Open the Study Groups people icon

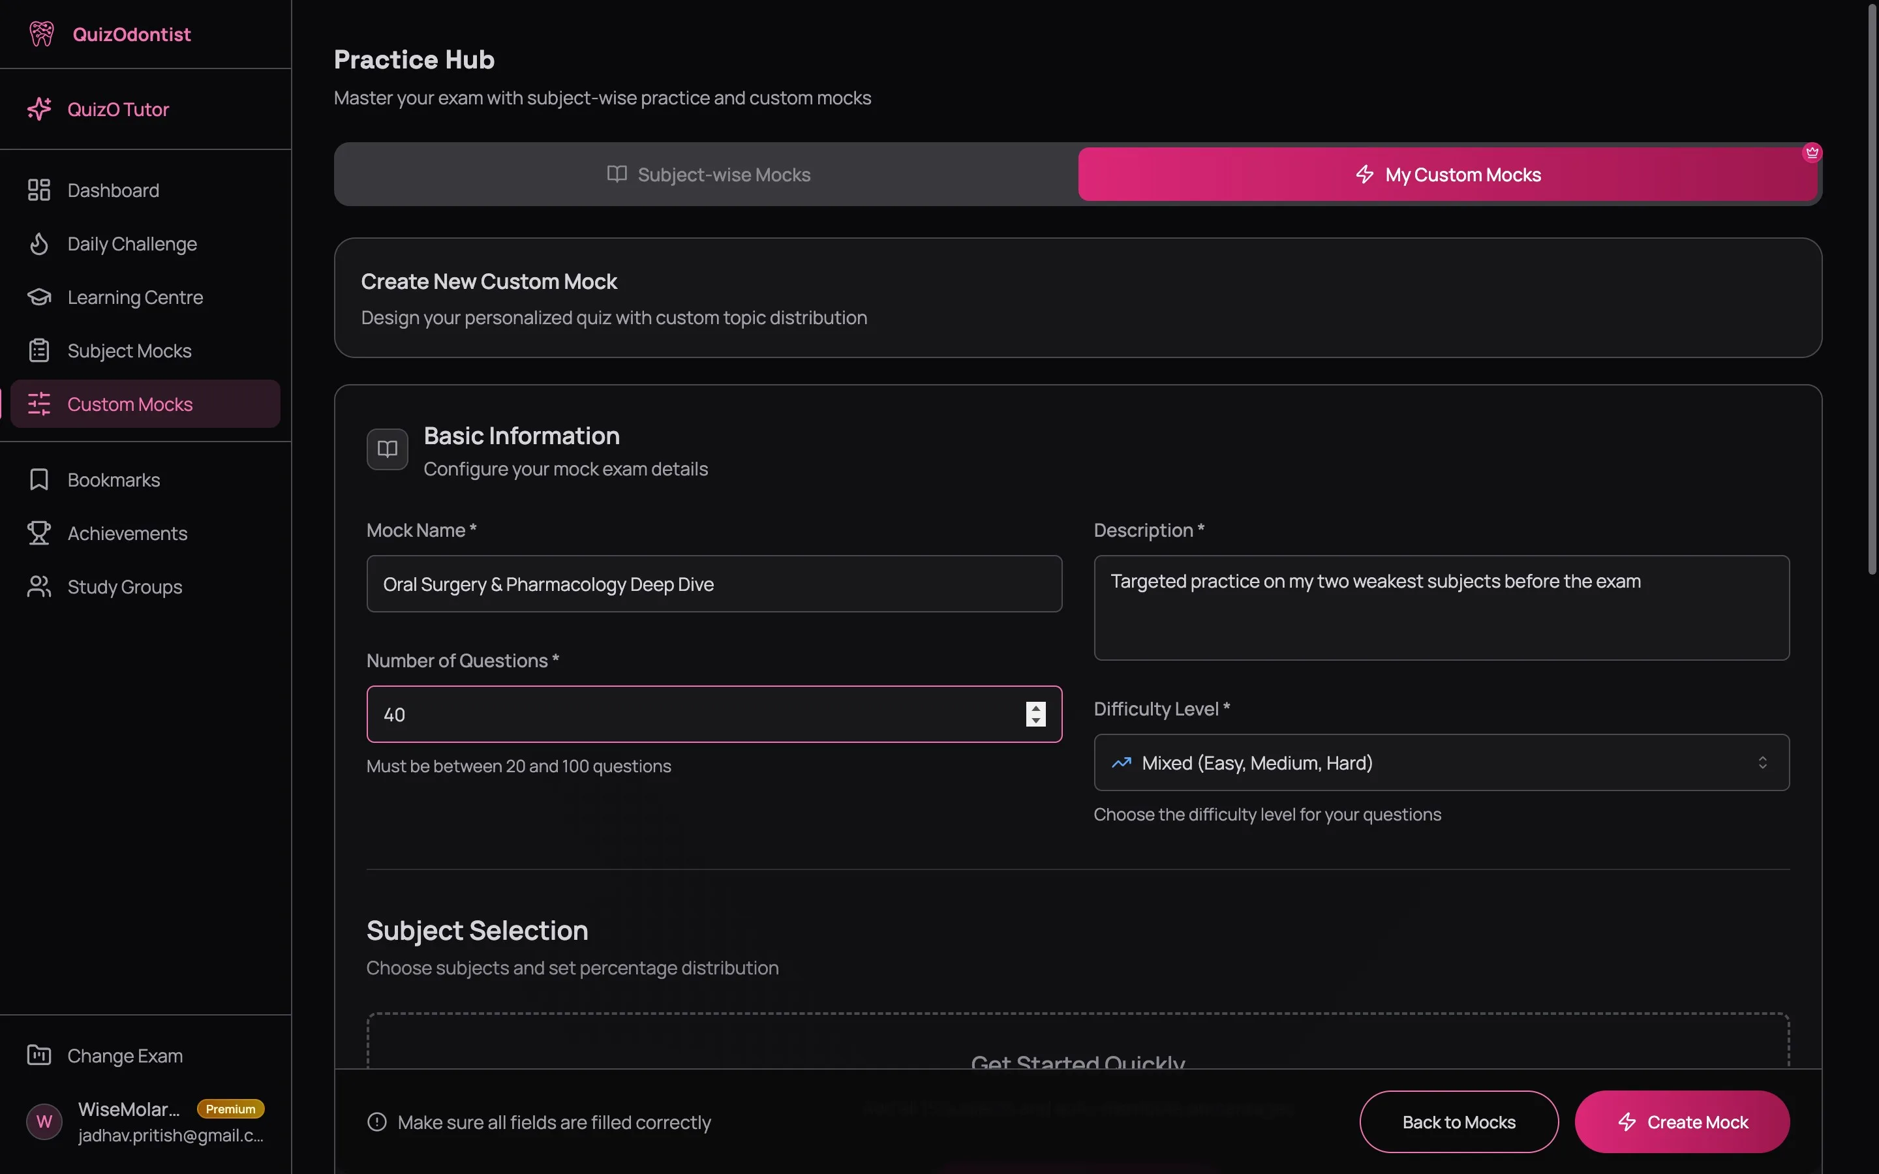click(39, 586)
